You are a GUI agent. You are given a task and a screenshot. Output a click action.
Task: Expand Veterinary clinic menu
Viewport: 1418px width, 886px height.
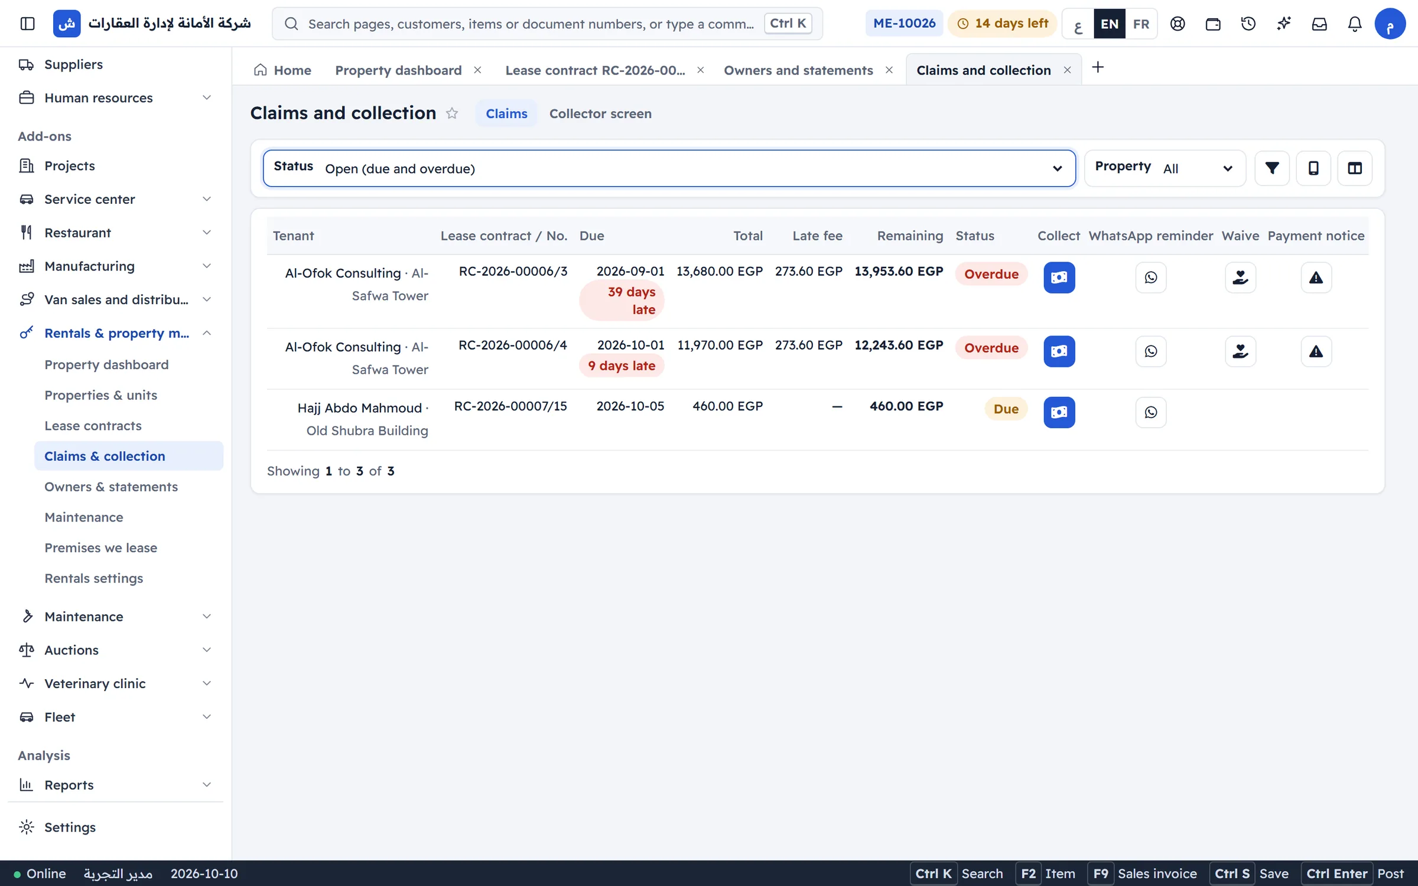point(115,683)
